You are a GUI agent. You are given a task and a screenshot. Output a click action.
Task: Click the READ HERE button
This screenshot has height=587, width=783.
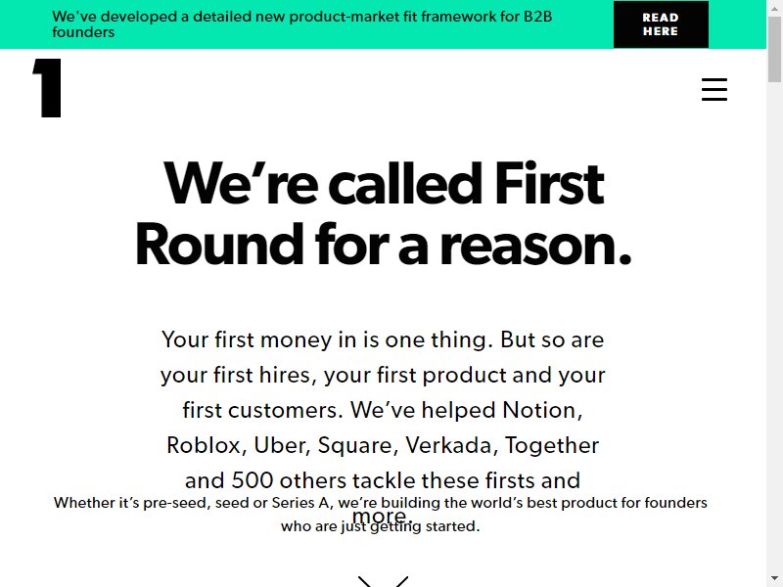(x=661, y=24)
